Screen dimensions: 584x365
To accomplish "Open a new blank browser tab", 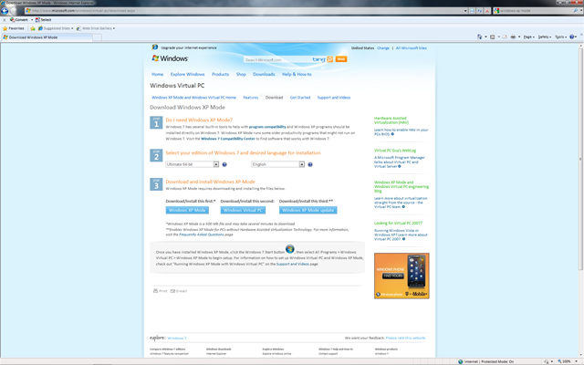I will 97,37.
